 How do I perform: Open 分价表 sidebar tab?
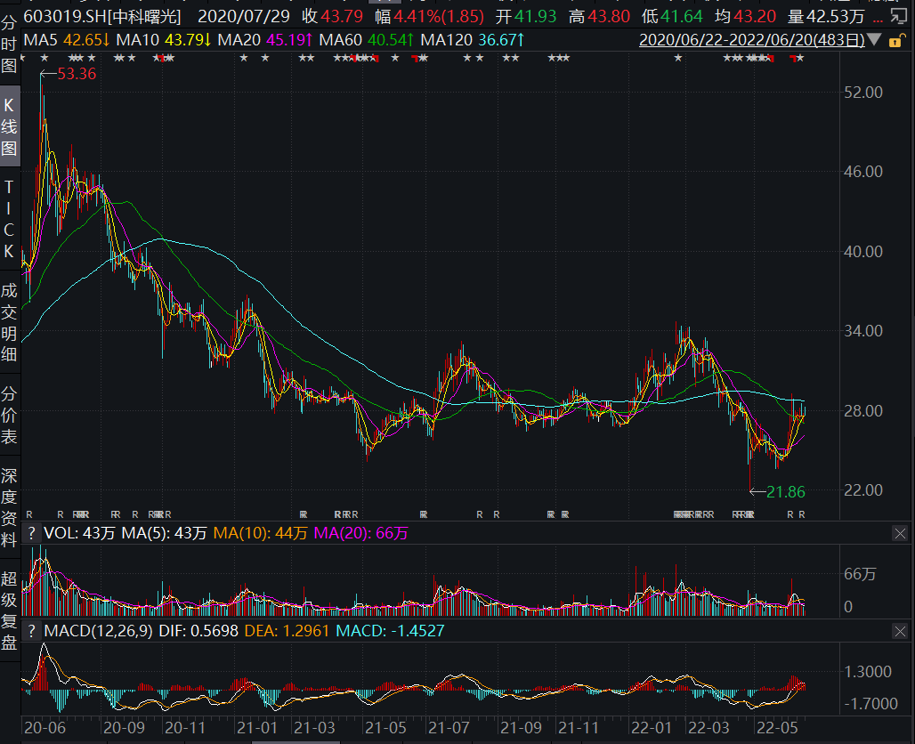tap(9, 416)
